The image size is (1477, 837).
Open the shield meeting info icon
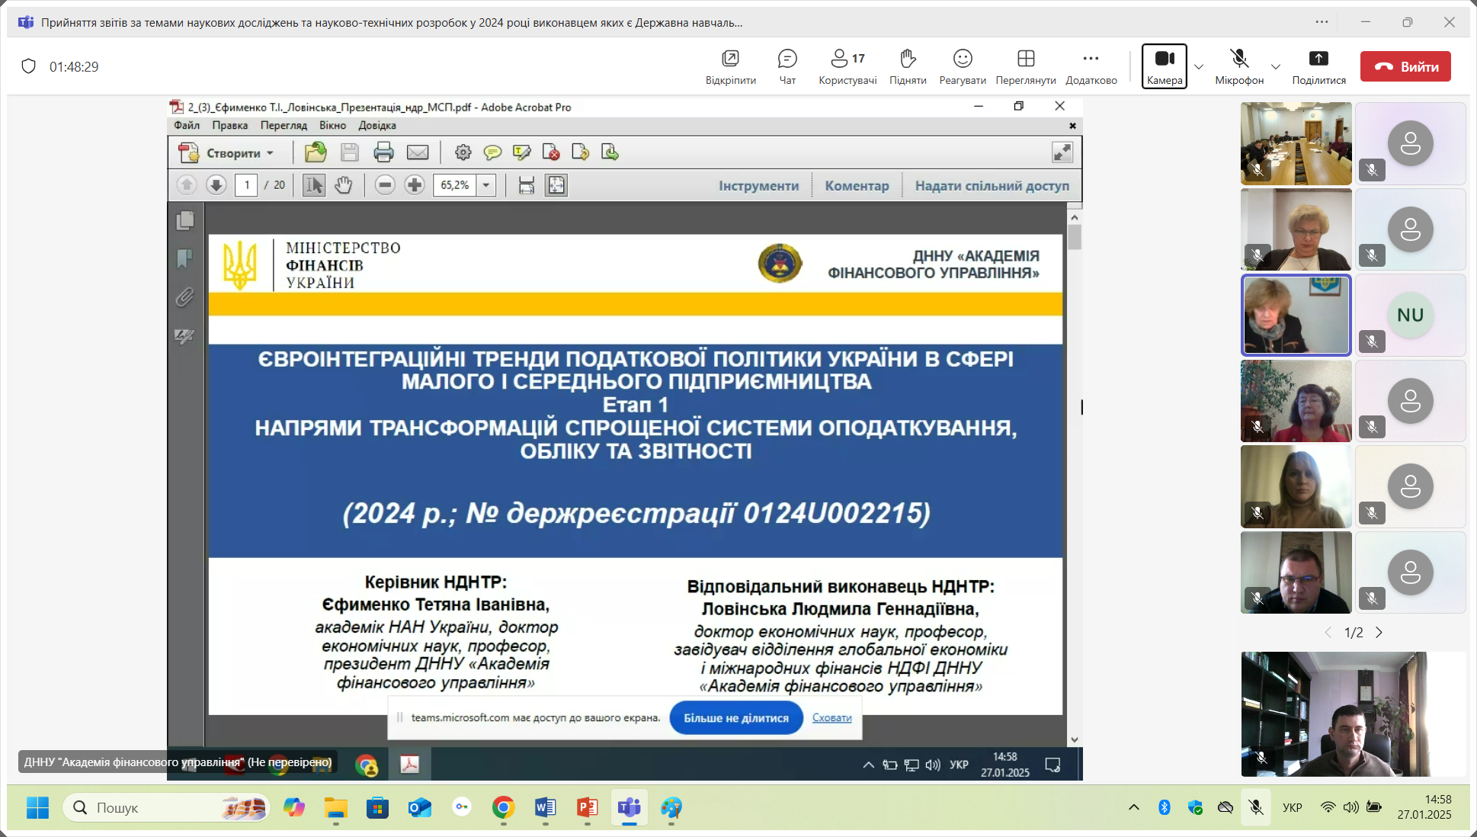click(28, 66)
